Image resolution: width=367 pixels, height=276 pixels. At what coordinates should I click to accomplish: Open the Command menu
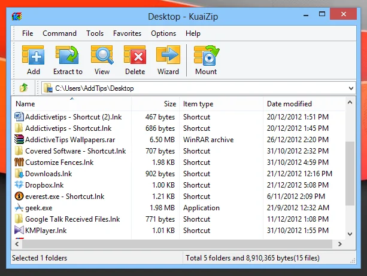click(59, 33)
